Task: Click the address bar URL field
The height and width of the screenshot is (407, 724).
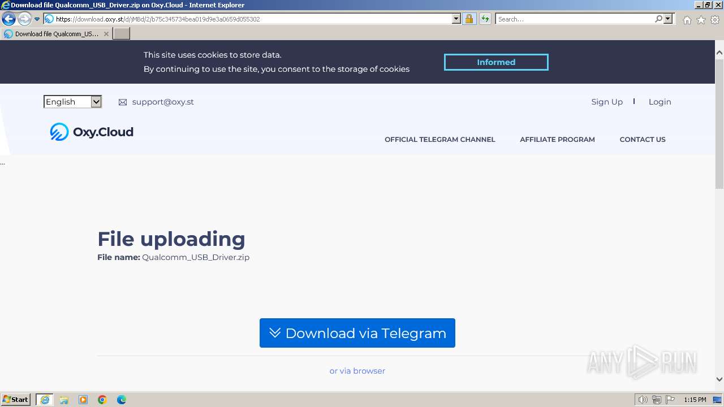Action: click(x=248, y=19)
